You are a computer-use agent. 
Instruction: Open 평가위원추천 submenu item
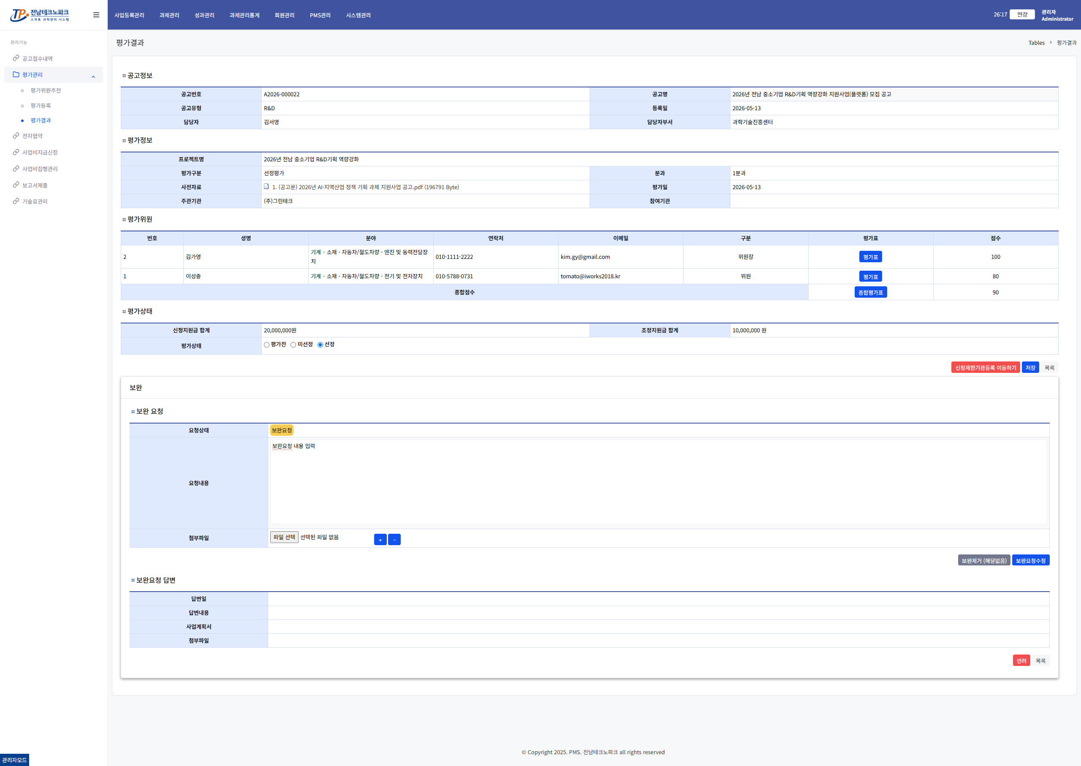(45, 90)
